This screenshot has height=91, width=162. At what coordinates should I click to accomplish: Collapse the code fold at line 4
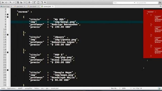(x=8, y=14)
